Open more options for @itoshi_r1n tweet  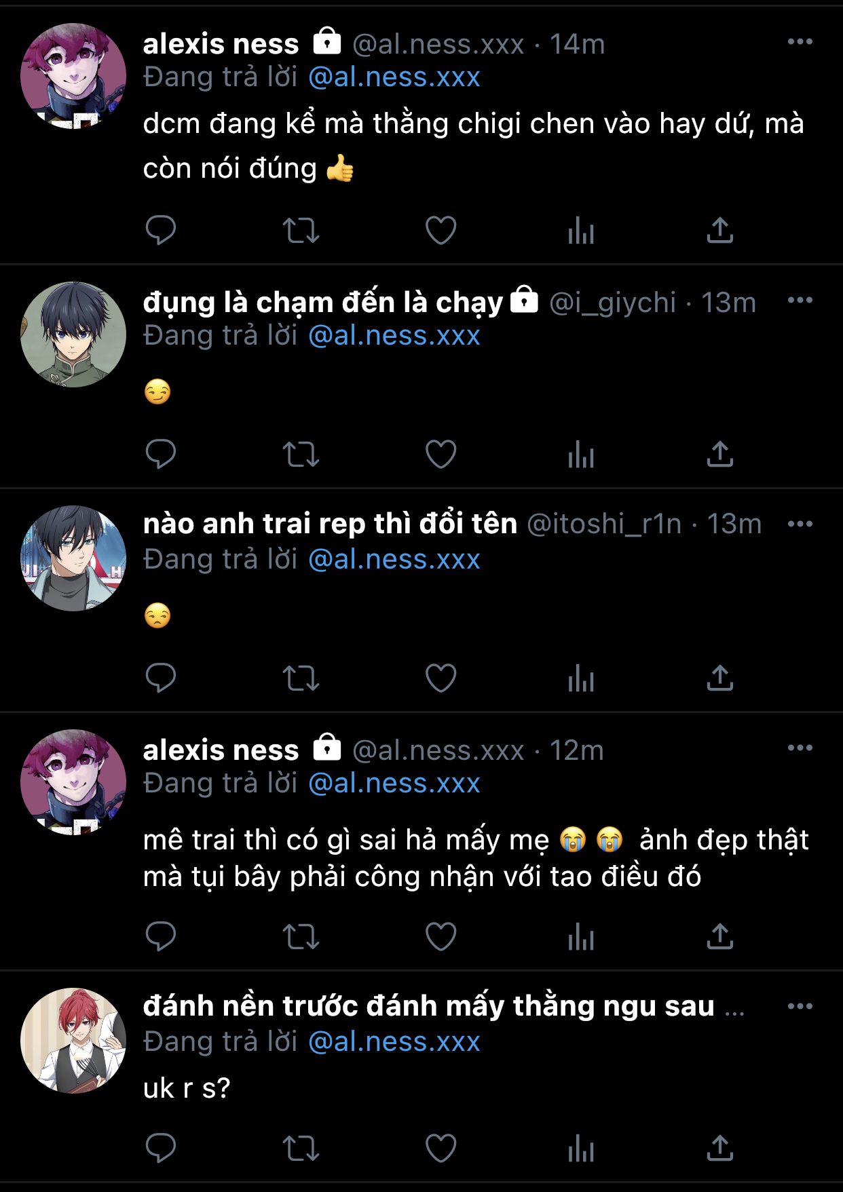(x=800, y=524)
